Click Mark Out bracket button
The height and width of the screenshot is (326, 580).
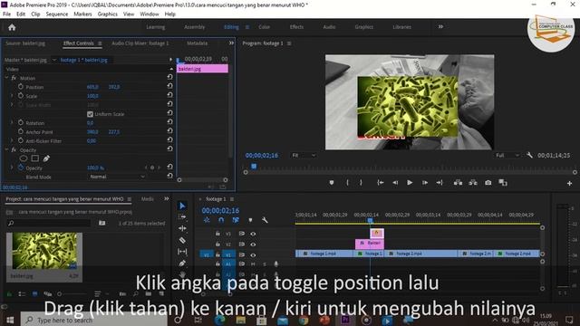361,183
